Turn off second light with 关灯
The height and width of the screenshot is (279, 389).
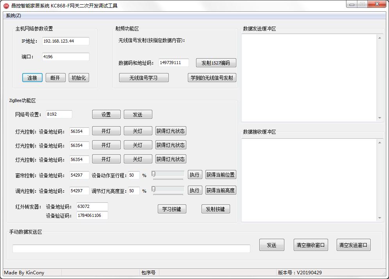click(x=137, y=145)
